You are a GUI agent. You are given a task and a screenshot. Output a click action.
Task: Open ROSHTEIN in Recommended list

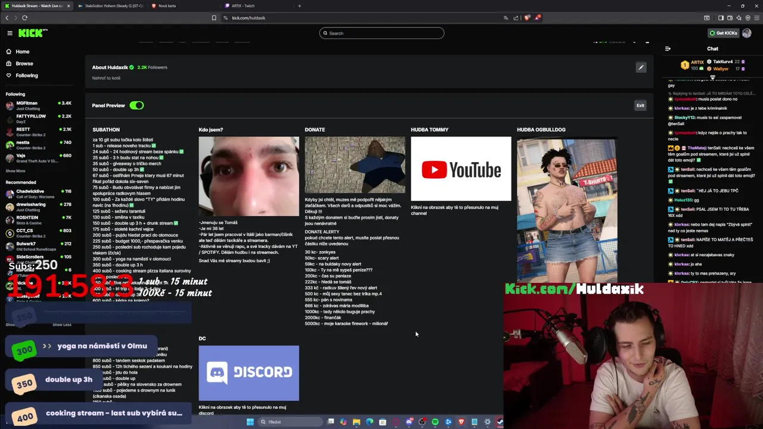38,220
